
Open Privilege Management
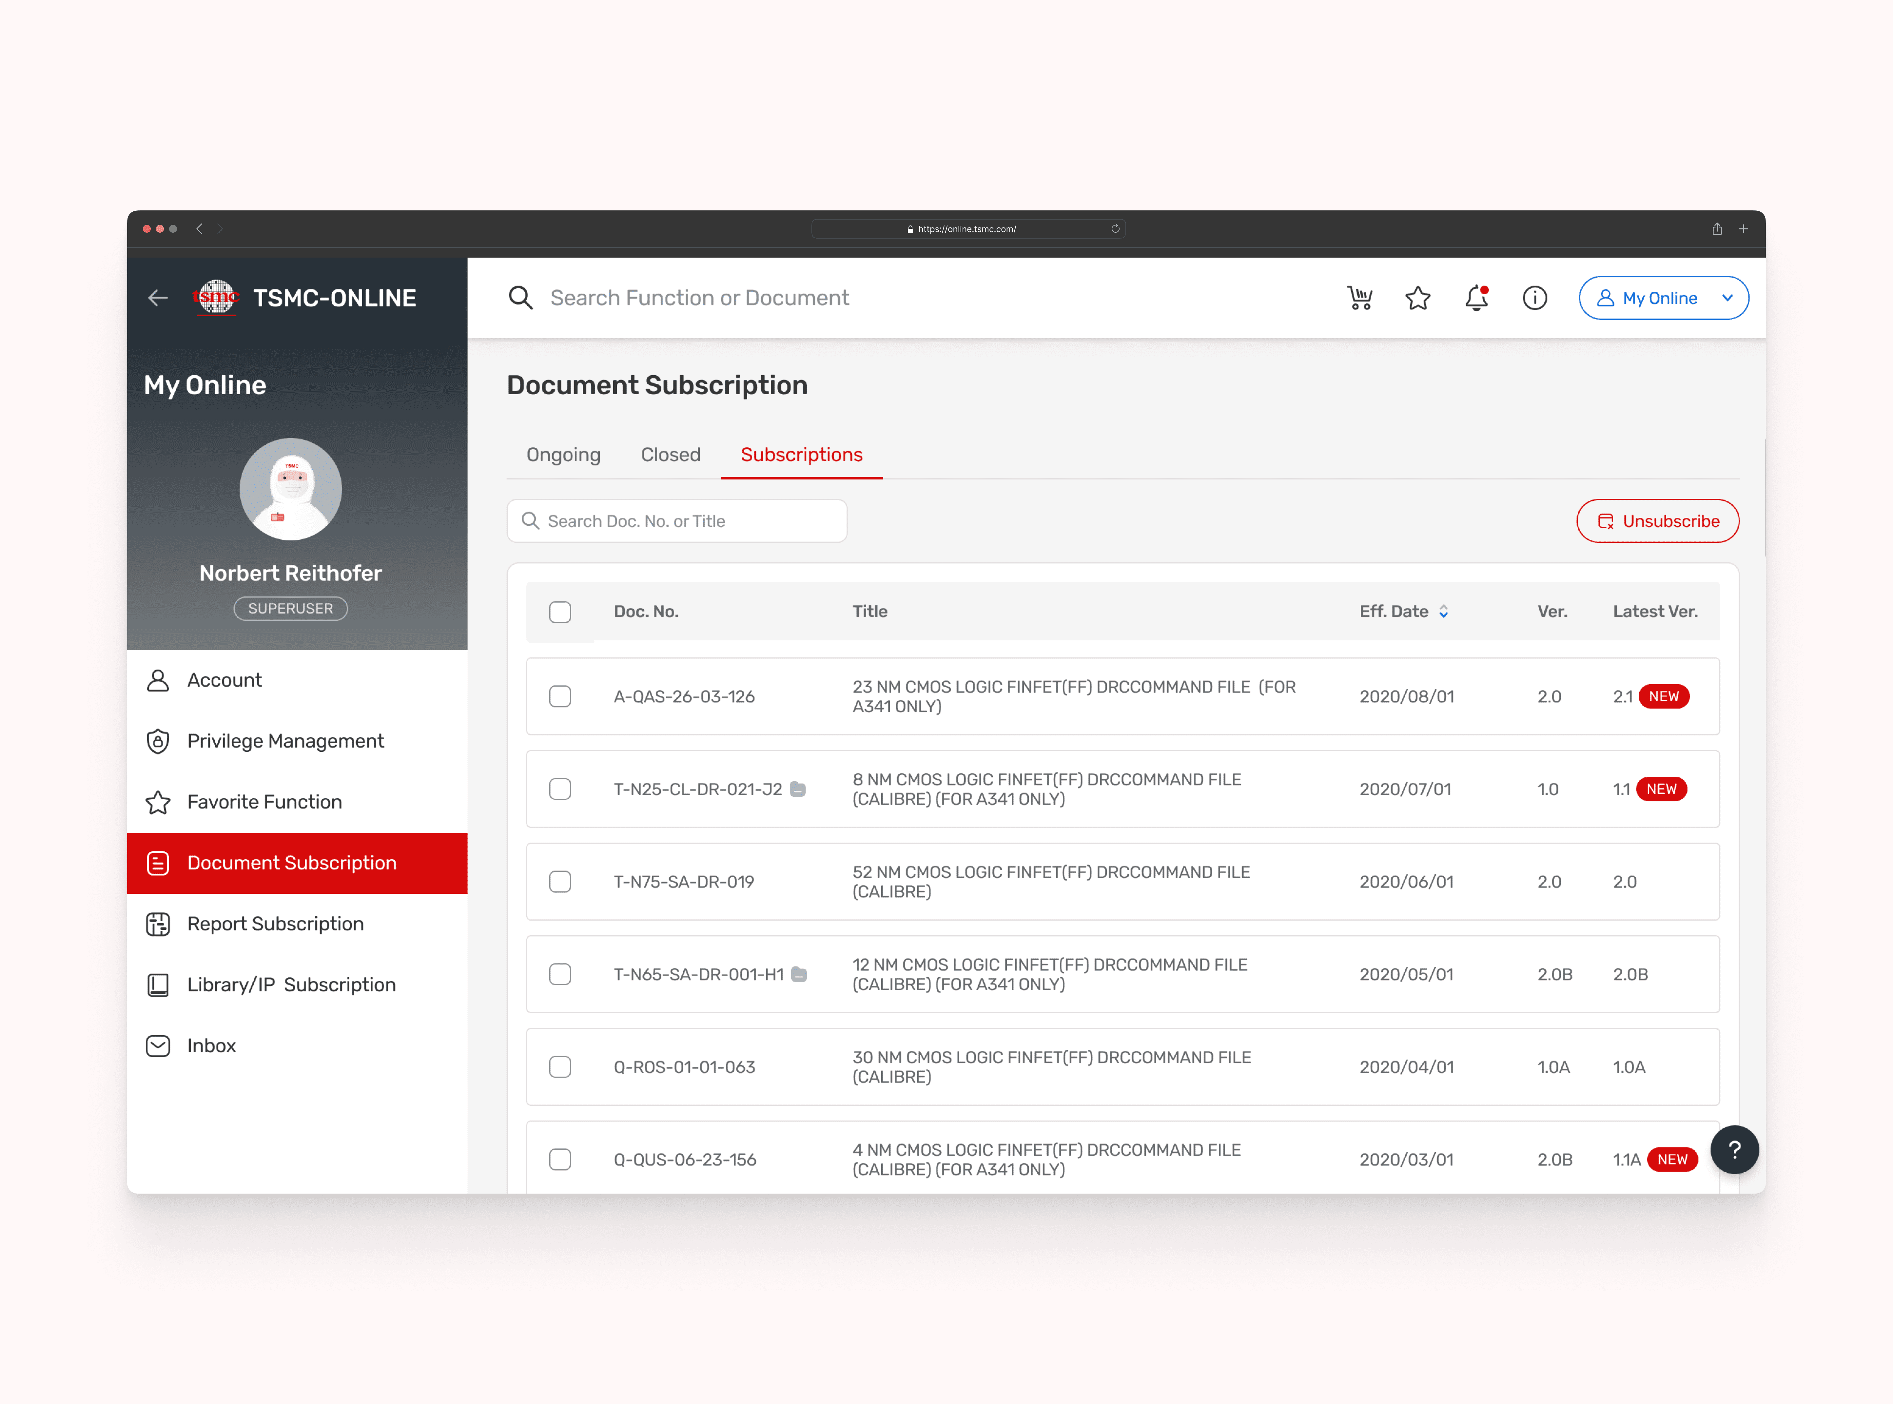(x=297, y=741)
